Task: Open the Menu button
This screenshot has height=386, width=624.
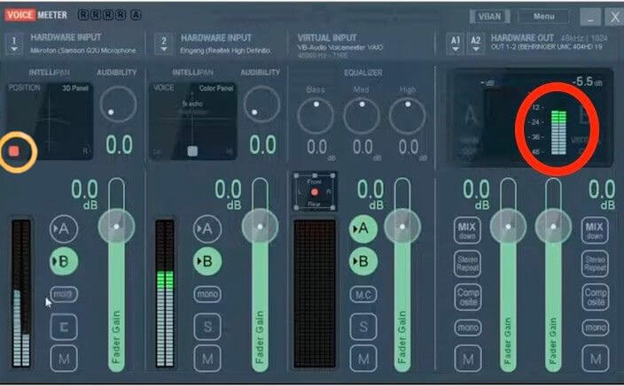Action: pos(543,16)
